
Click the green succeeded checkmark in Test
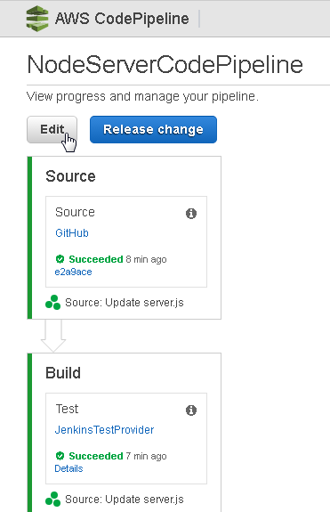click(60, 456)
